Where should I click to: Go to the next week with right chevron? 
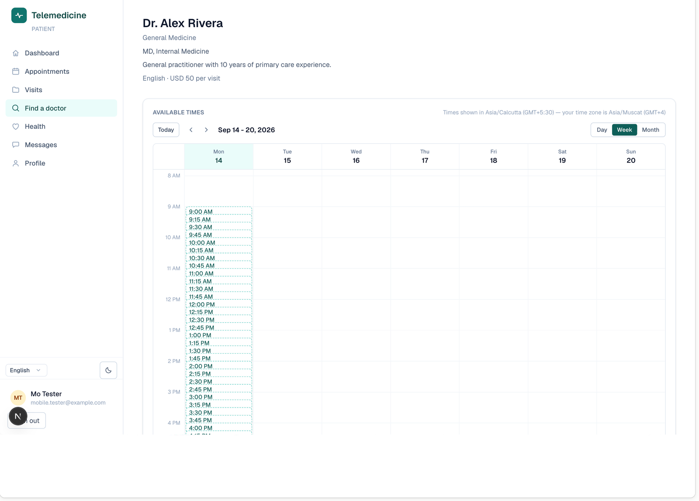click(x=206, y=130)
